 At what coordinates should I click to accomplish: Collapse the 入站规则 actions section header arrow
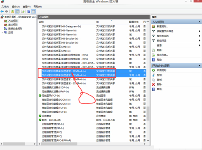click(200, 22)
